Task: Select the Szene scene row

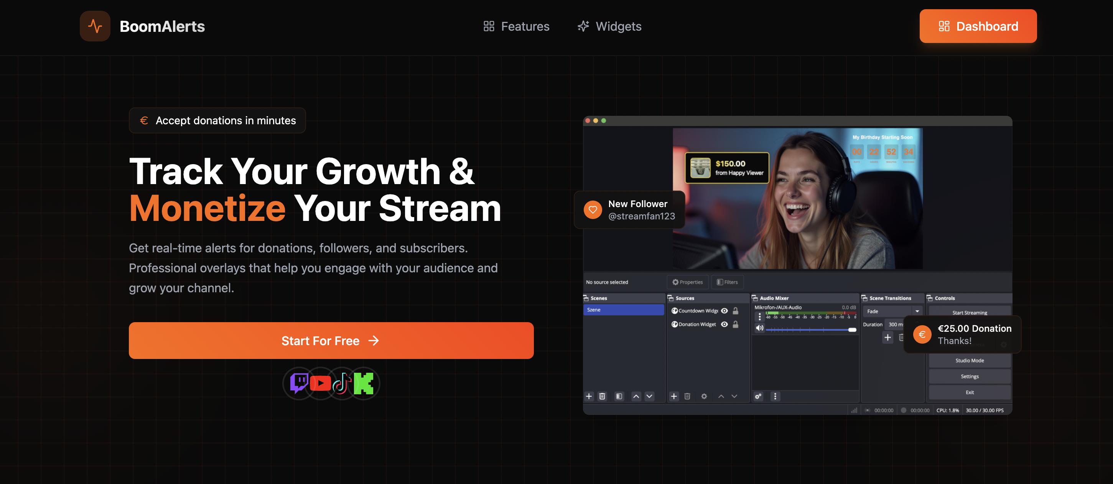Action: (624, 310)
